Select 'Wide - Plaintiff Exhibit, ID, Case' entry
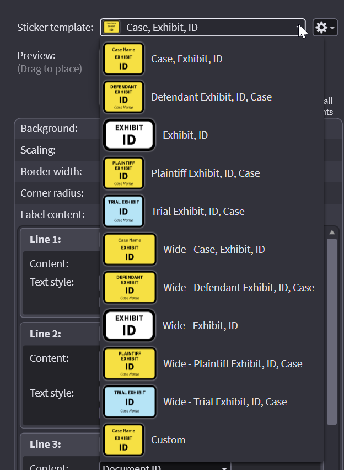This screenshot has width=344, height=470. 233,363
